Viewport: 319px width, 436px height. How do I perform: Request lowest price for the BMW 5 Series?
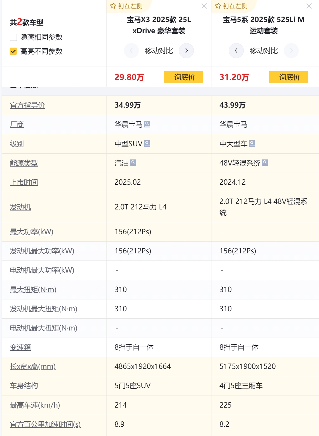click(288, 77)
